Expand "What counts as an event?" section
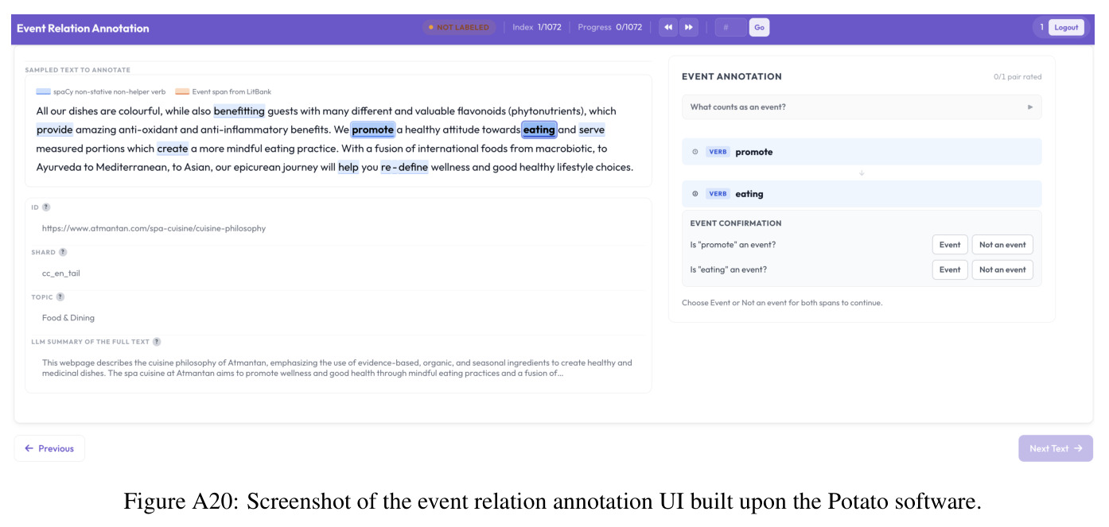Screen dimensions: 1109x527 tap(862, 107)
